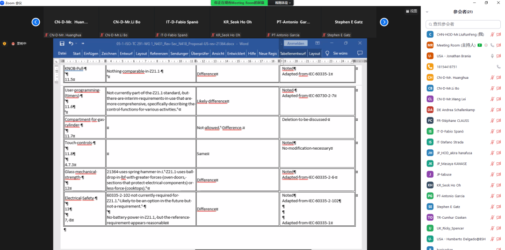Open the ribbon display options icon
The height and width of the screenshot is (250, 505).
tap(317, 43)
